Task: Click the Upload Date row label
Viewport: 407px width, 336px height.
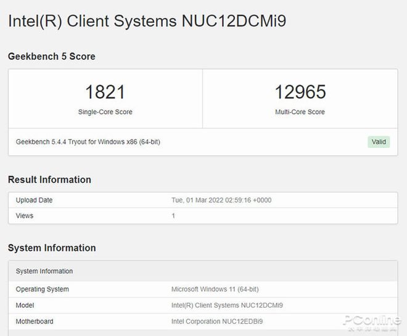Action: (34, 200)
